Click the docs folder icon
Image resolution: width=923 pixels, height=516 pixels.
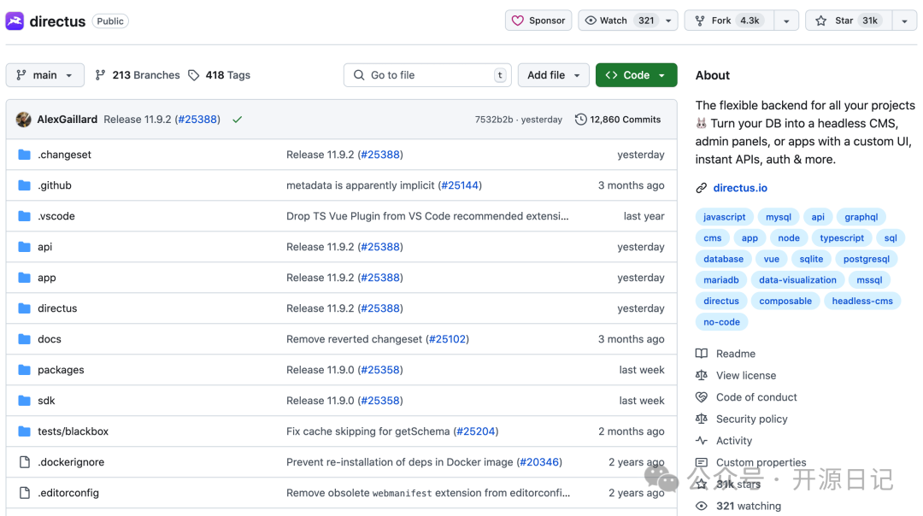24,339
